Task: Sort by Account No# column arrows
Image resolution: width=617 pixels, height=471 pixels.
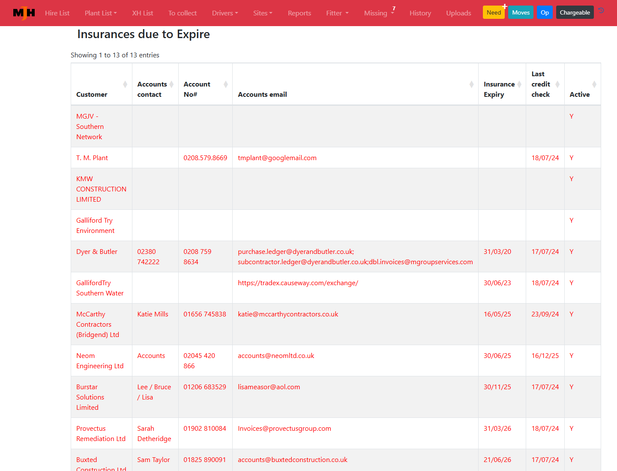Action: point(226,84)
